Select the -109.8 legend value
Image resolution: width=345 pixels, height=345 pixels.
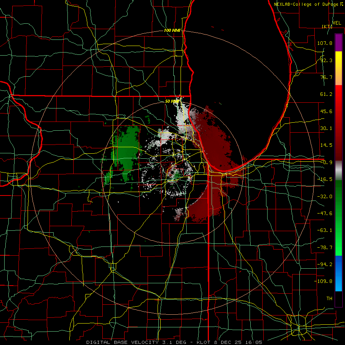[x=323, y=281]
